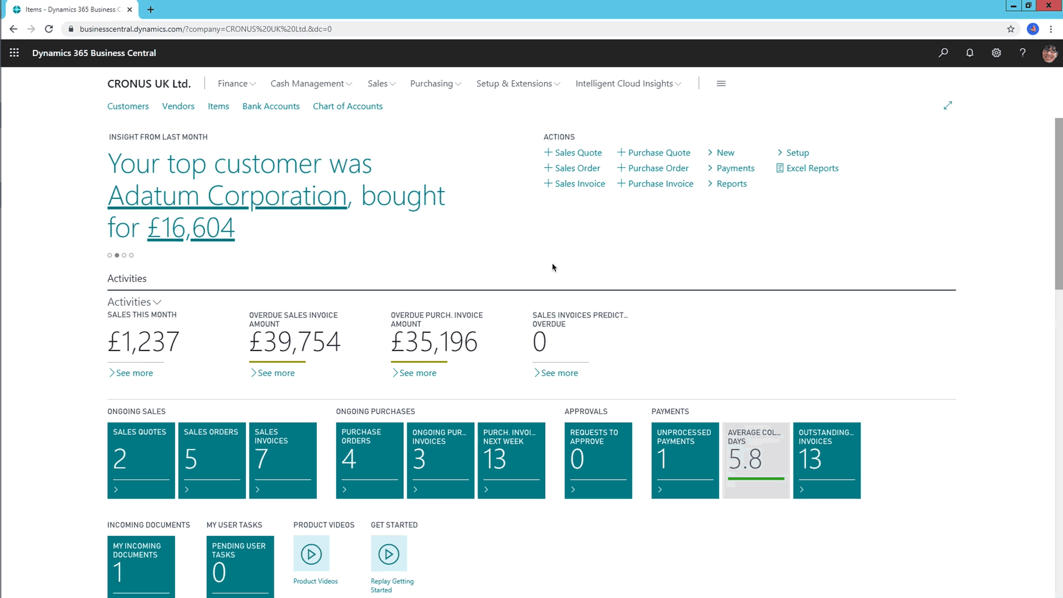The width and height of the screenshot is (1063, 598).
Task: Select the third insight carousel dot
Action: pyautogui.click(x=124, y=255)
